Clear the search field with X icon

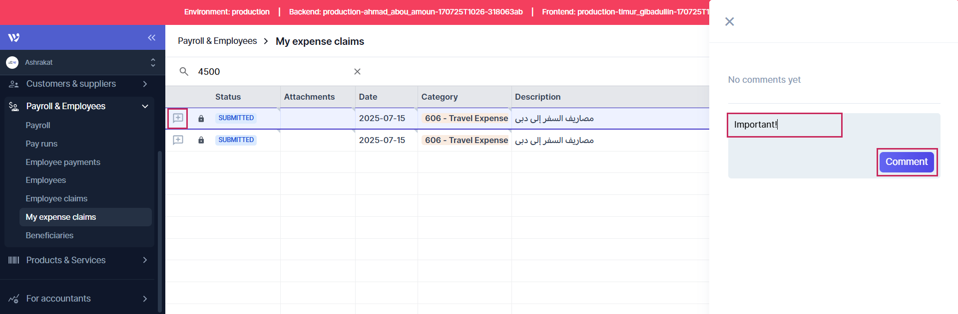point(357,72)
